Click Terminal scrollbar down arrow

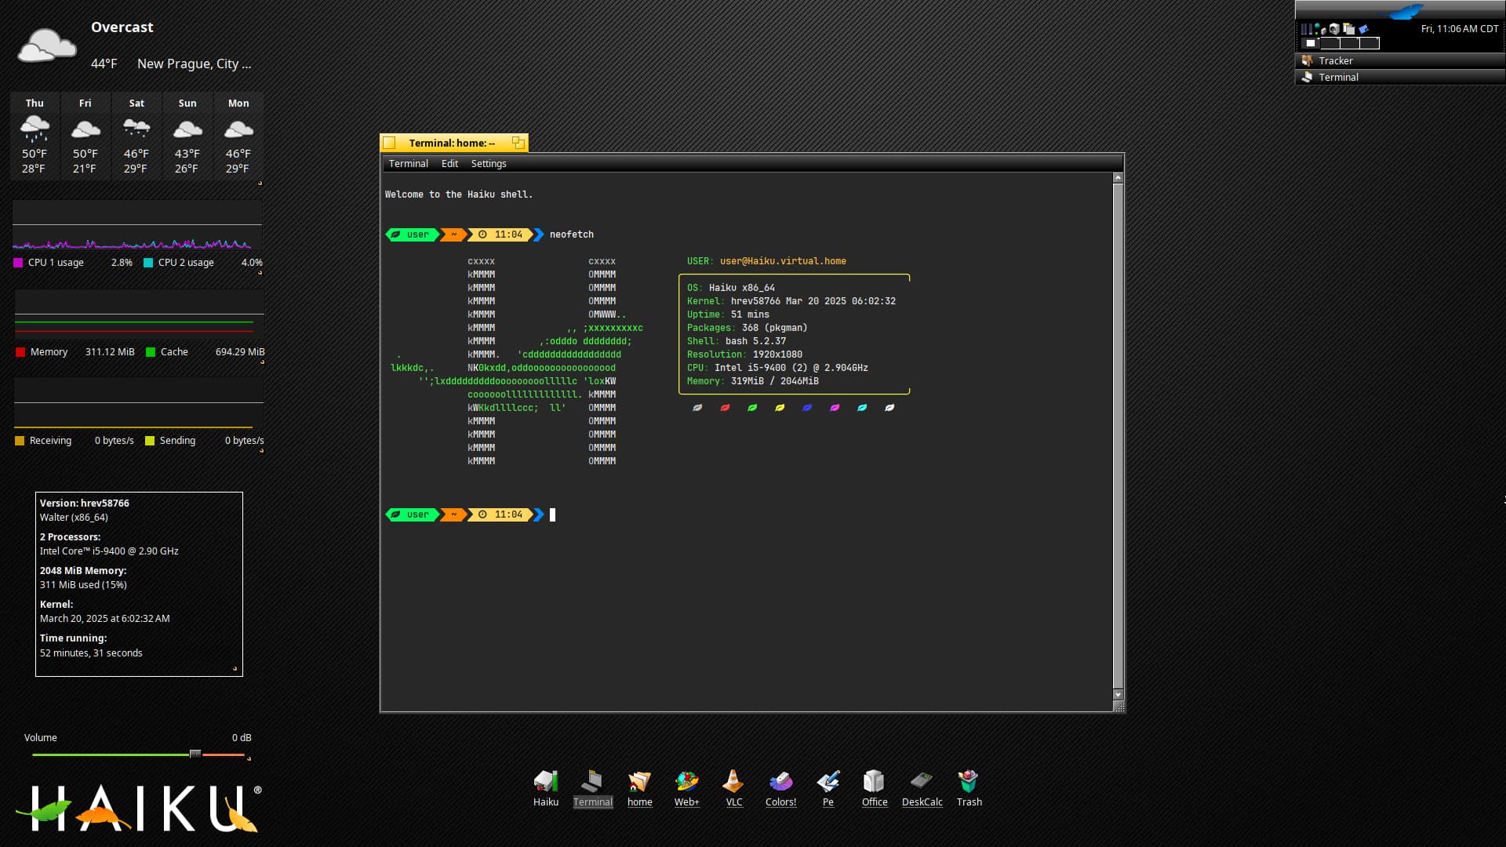[1118, 694]
